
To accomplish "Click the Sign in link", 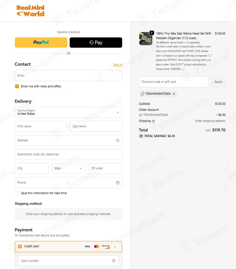I will click(118, 65).
